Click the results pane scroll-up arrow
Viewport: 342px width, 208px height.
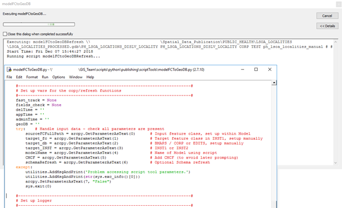tap(336, 42)
